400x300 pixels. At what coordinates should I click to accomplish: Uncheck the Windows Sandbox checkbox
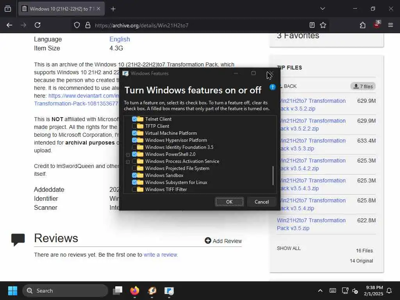pos(134,175)
